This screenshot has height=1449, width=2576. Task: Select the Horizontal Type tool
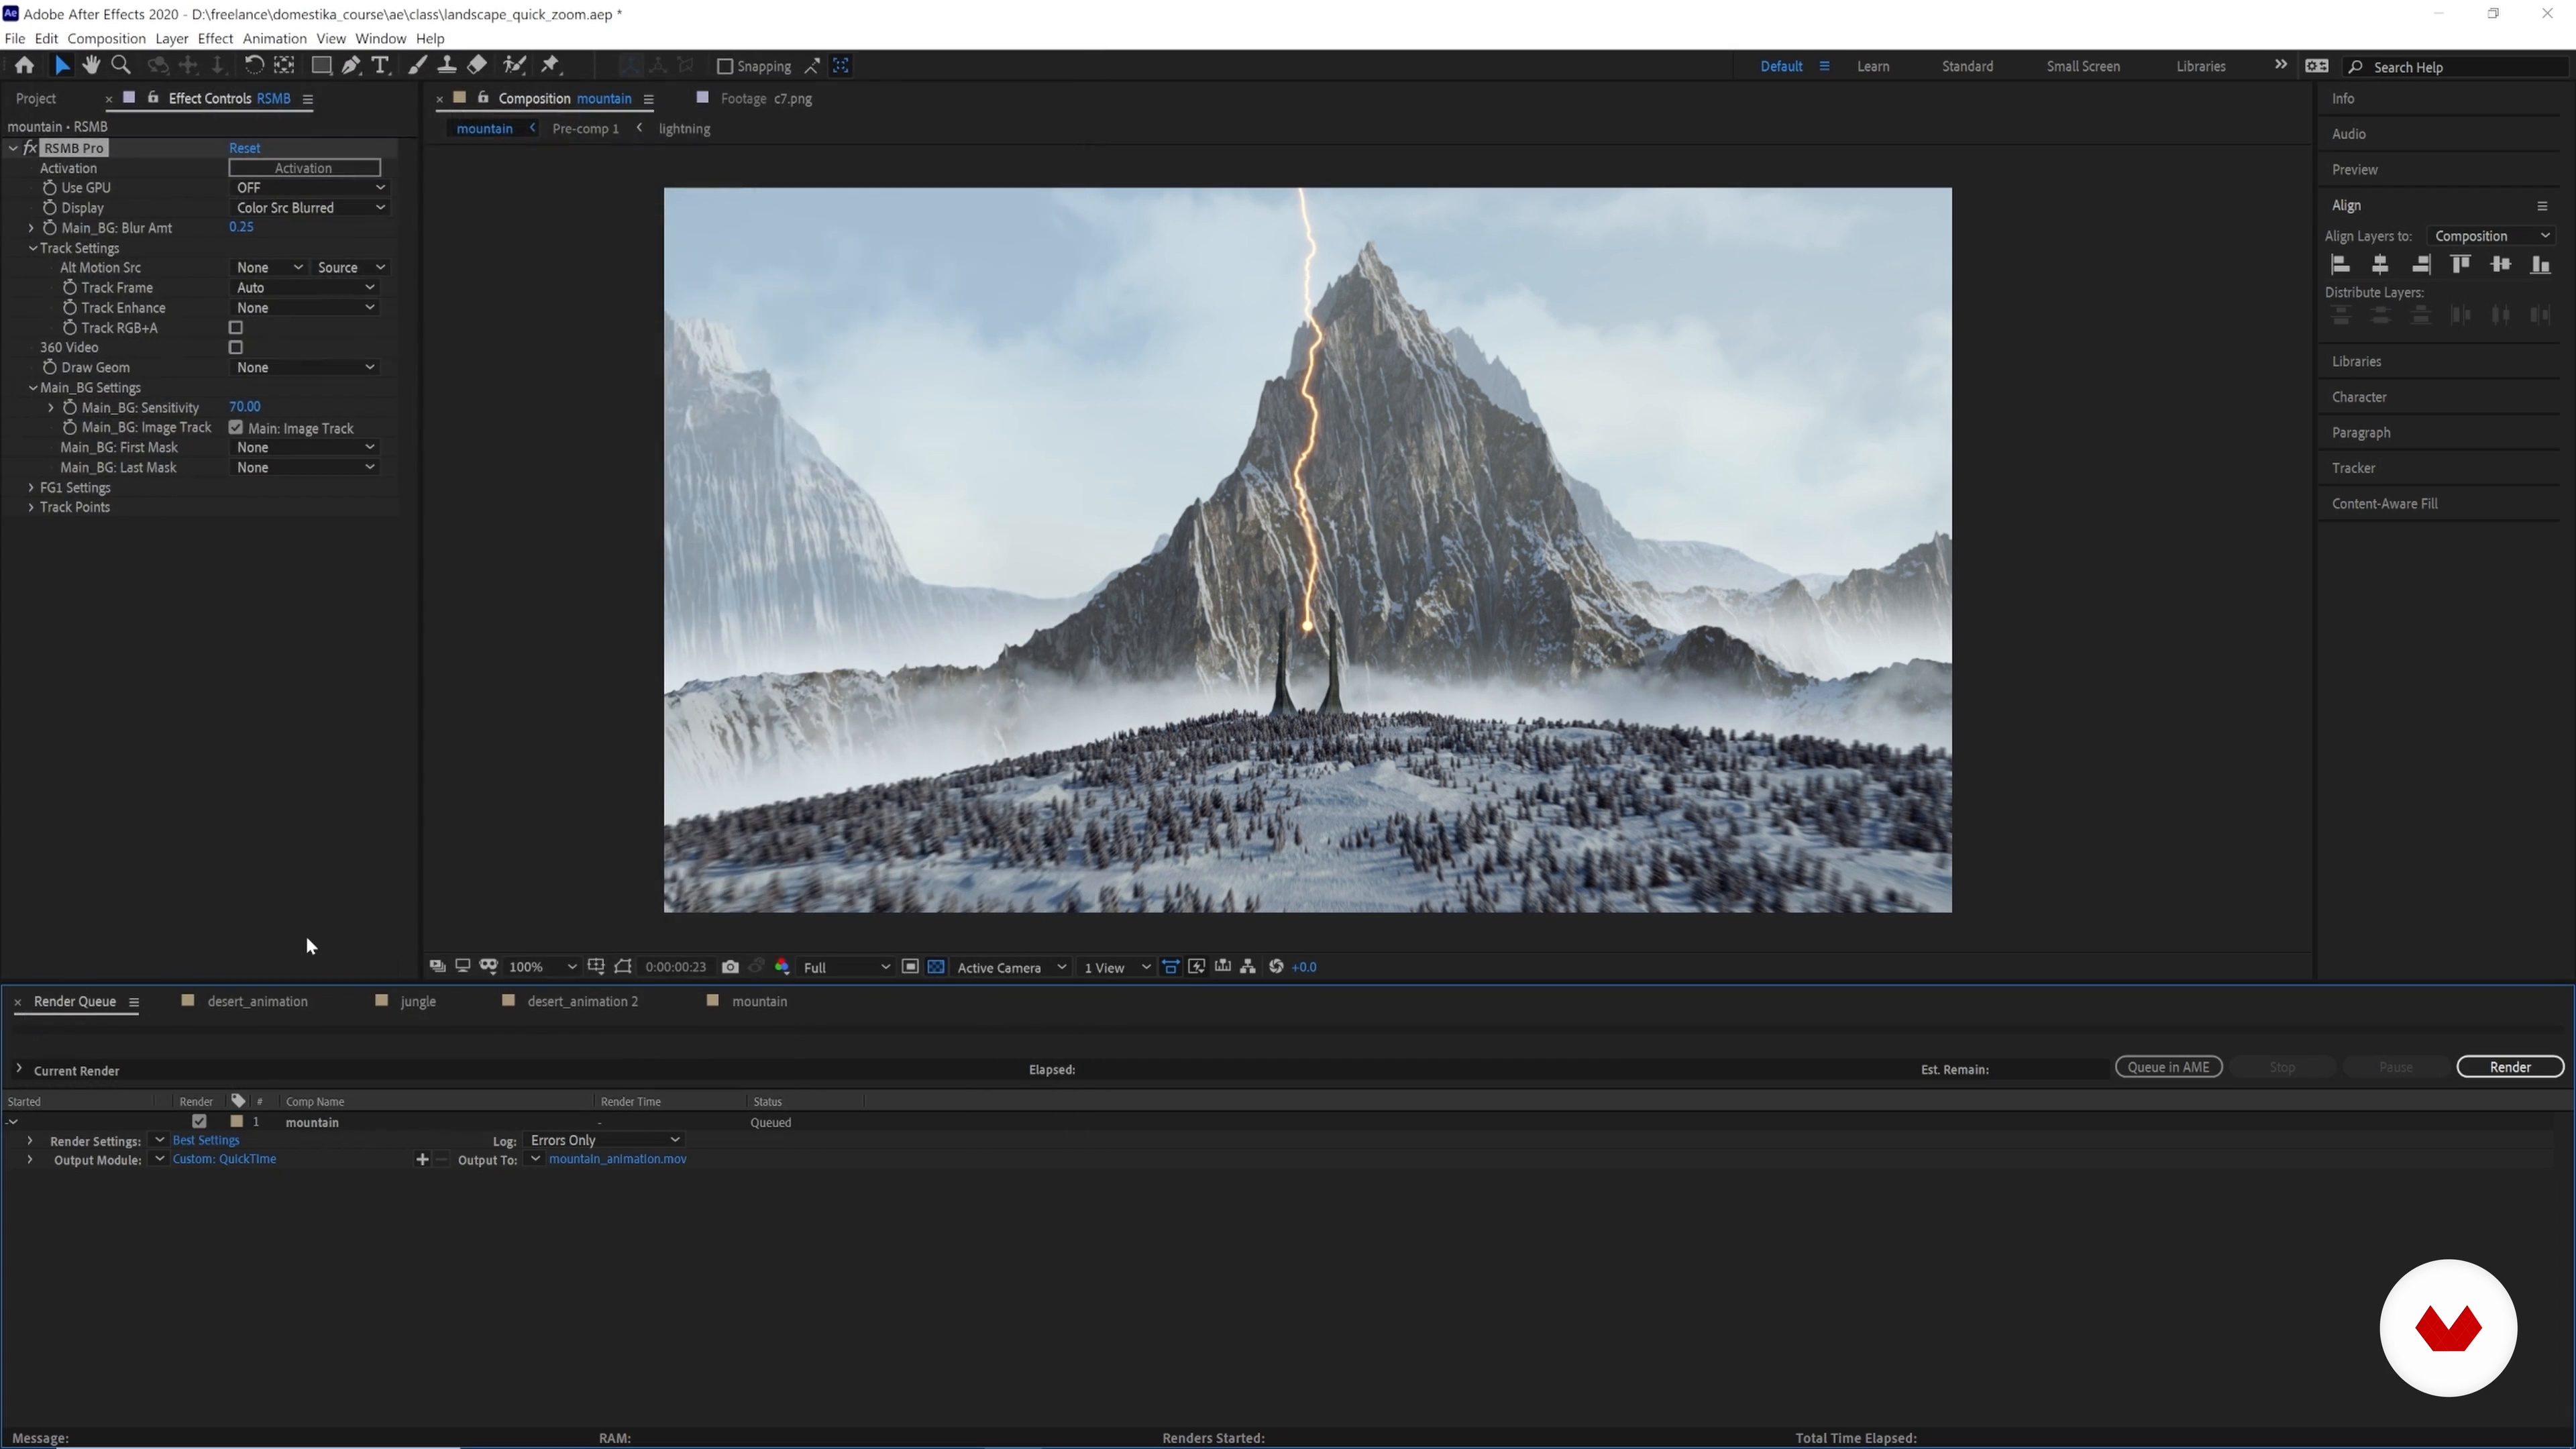coord(380,66)
